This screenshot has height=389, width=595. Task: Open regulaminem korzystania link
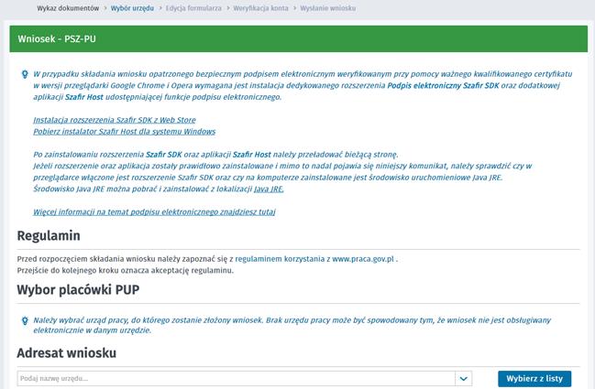click(280, 259)
